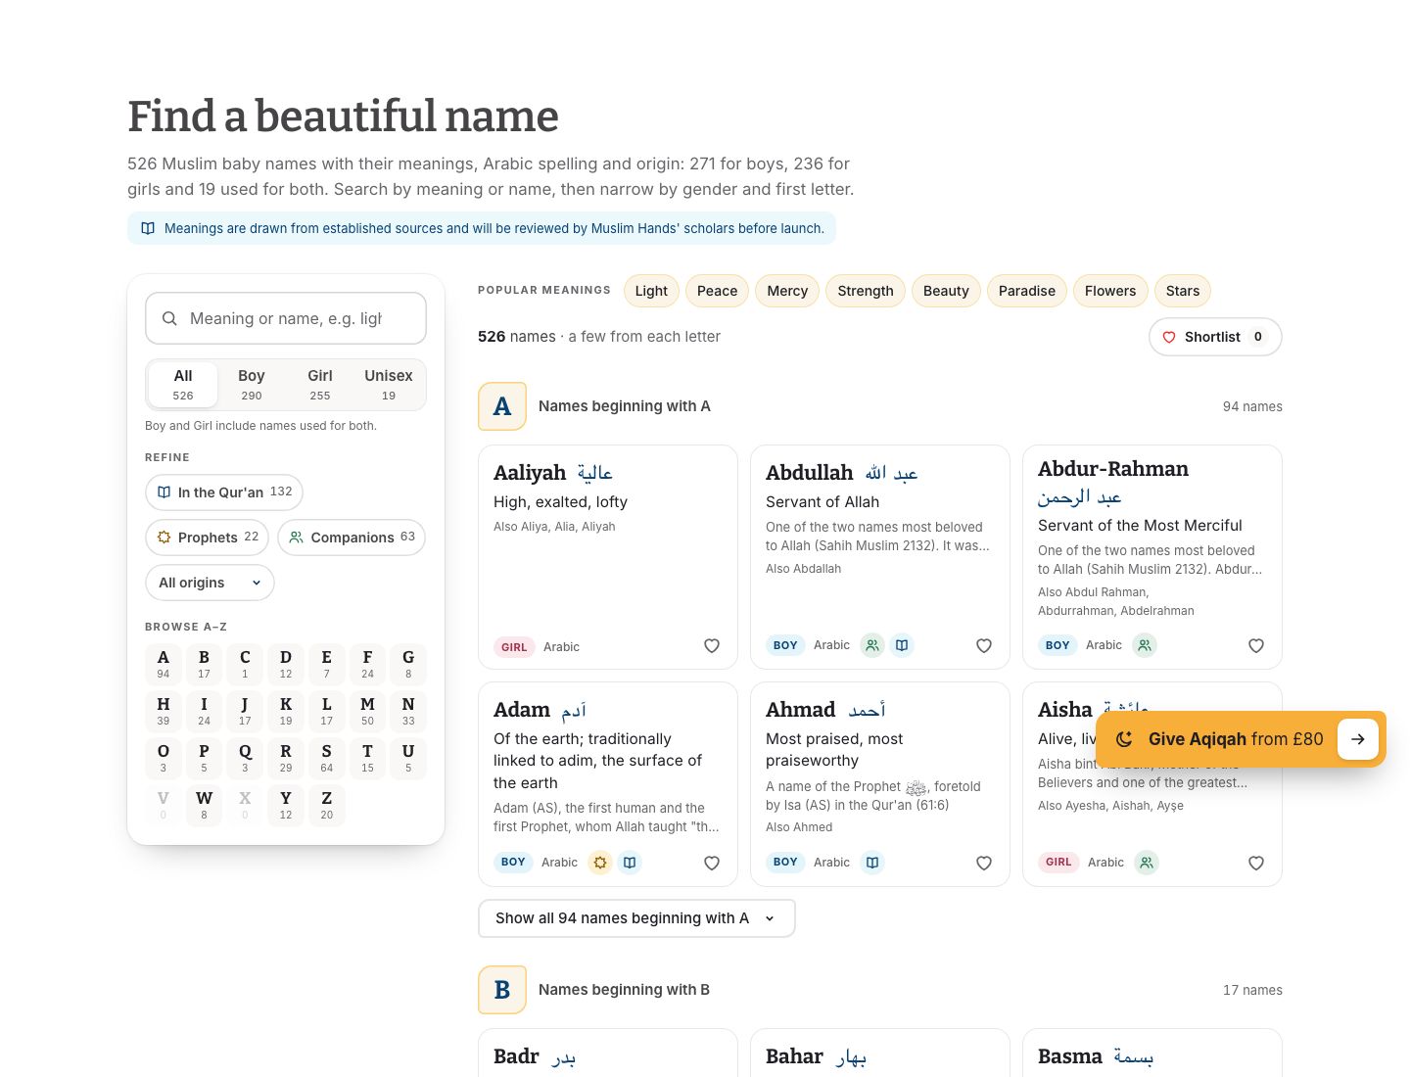Expand Show all 94 names beginning with A
This screenshot has width=1410, height=1077.
(636, 918)
